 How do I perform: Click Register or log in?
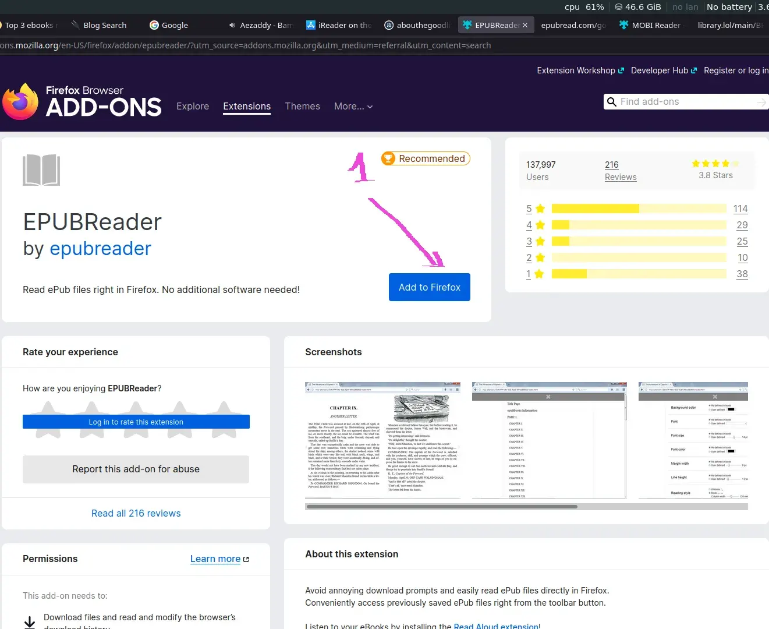coord(736,70)
